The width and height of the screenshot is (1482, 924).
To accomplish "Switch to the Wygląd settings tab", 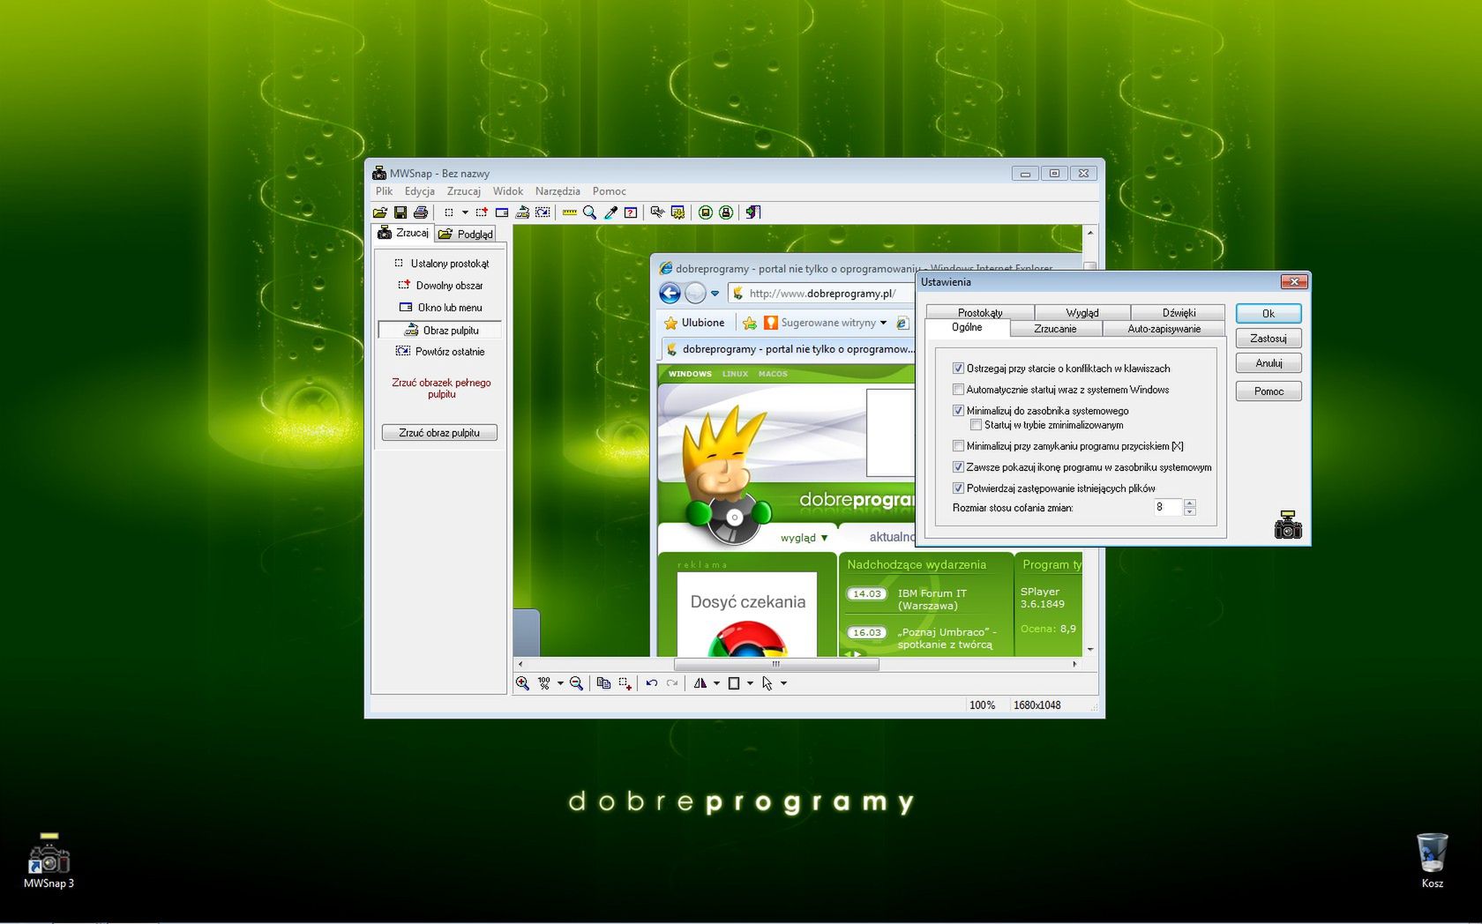I will point(1082,313).
